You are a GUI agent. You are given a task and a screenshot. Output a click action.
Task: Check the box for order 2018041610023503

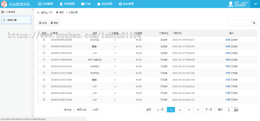[44, 86]
